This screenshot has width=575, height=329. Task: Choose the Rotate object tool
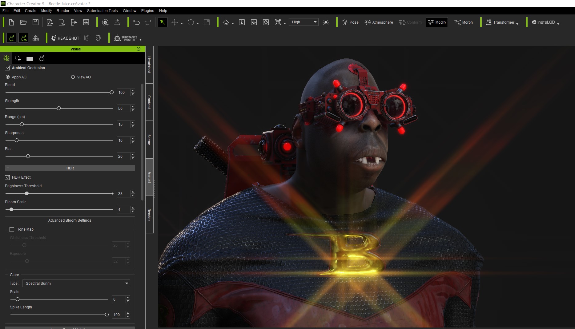[191, 22]
